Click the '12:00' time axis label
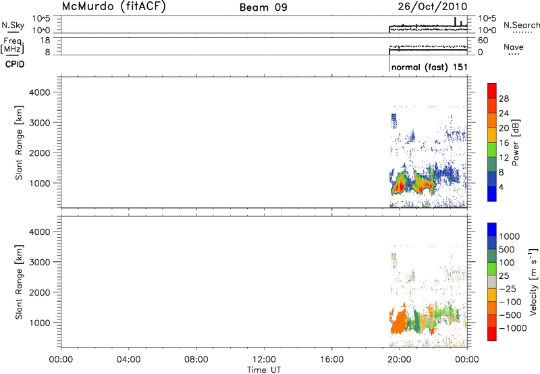The height and width of the screenshot is (374, 540). (x=264, y=360)
